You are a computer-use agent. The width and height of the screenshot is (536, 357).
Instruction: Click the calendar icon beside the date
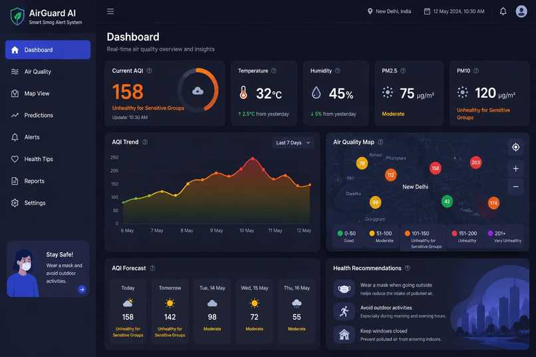(x=427, y=11)
